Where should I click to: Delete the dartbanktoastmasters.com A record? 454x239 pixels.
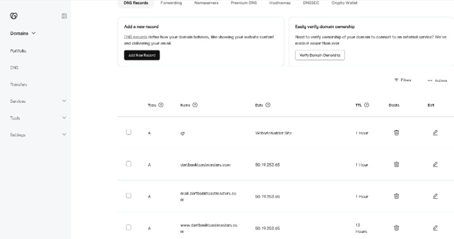tap(396, 164)
